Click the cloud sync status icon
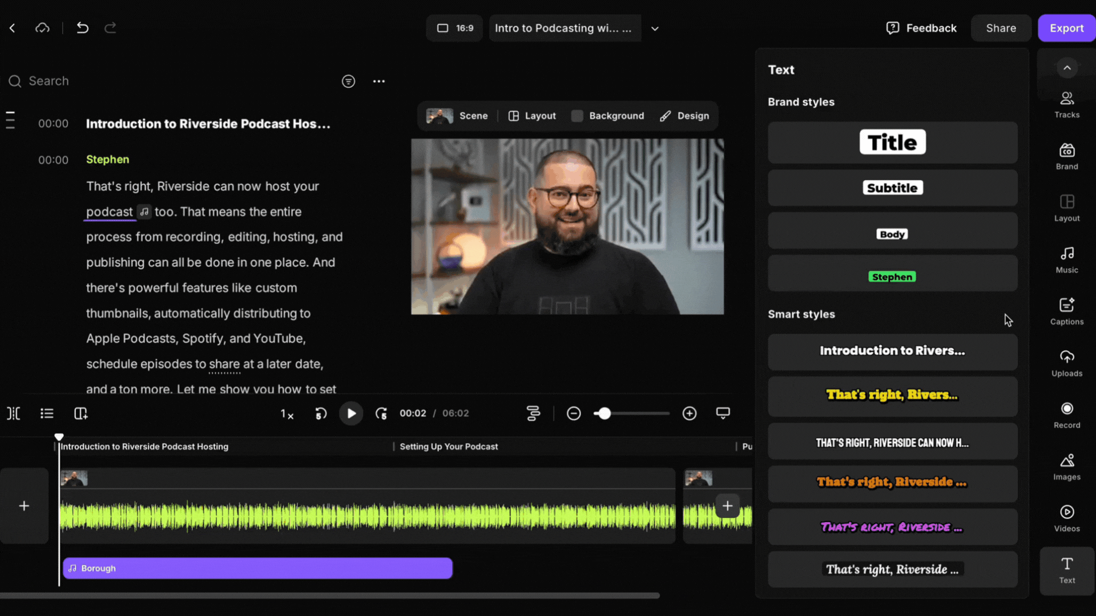 point(42,28)
